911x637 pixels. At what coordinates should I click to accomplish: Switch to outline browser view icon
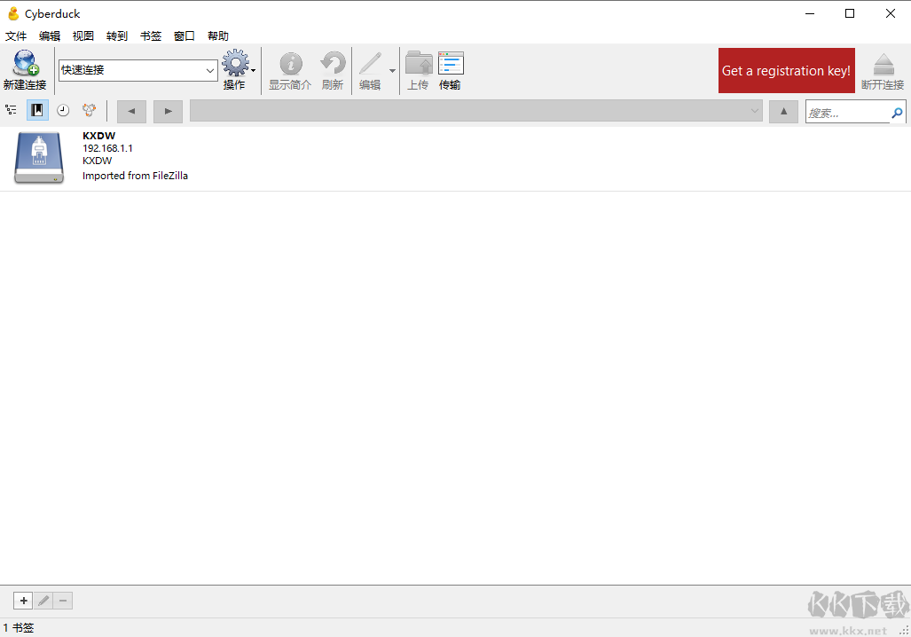click(x=11, y=110)
